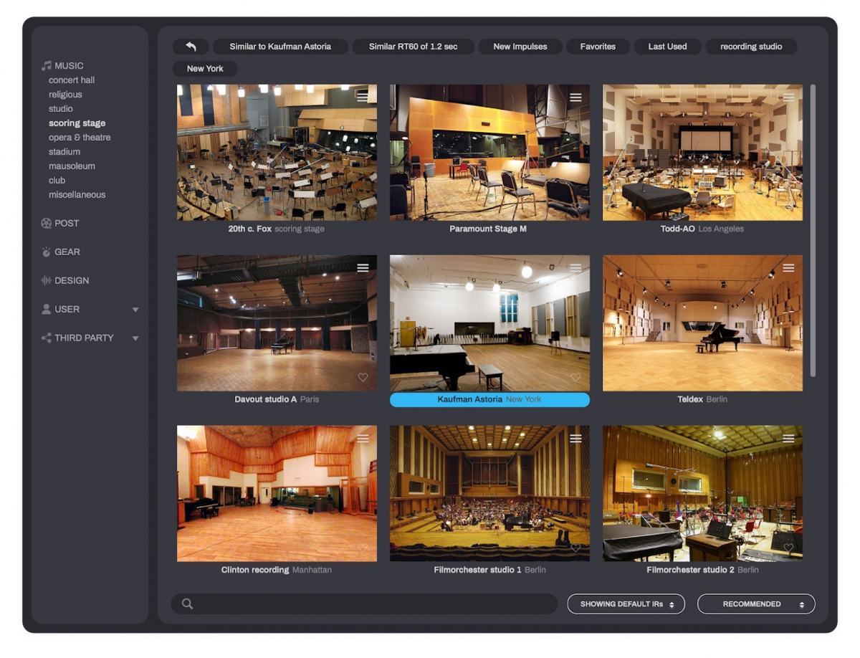This screenshot has height=658, width=860.
Task: Click the back arrow button
Action: tap(191, 47)
